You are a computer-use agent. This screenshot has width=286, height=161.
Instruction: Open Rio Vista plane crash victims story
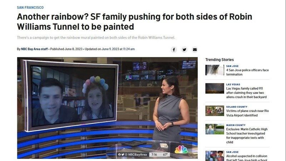[247, 113]
